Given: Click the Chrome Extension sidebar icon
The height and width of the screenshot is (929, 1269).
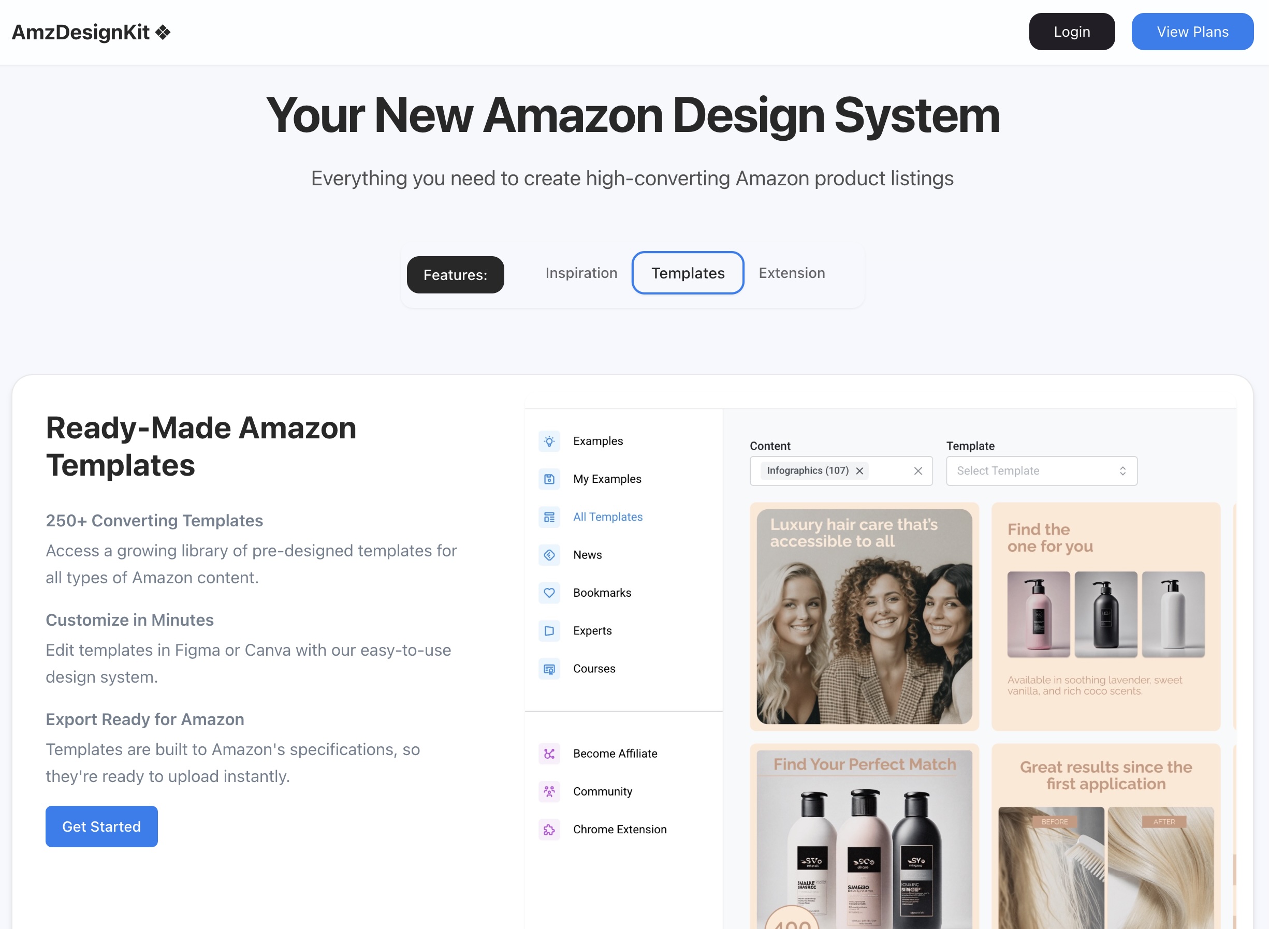Looking at the screenshot, I should (549, 829).
